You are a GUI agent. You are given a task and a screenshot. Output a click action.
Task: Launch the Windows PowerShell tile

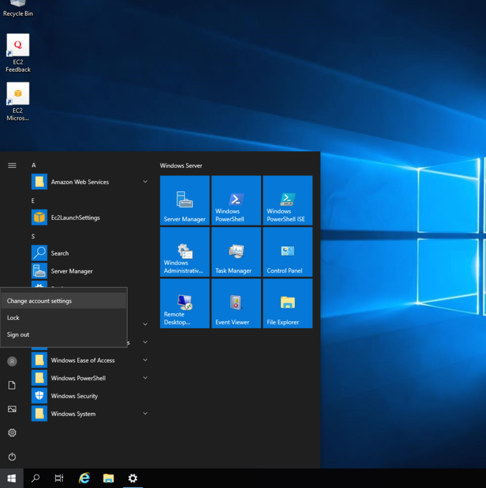pos(236,200)
